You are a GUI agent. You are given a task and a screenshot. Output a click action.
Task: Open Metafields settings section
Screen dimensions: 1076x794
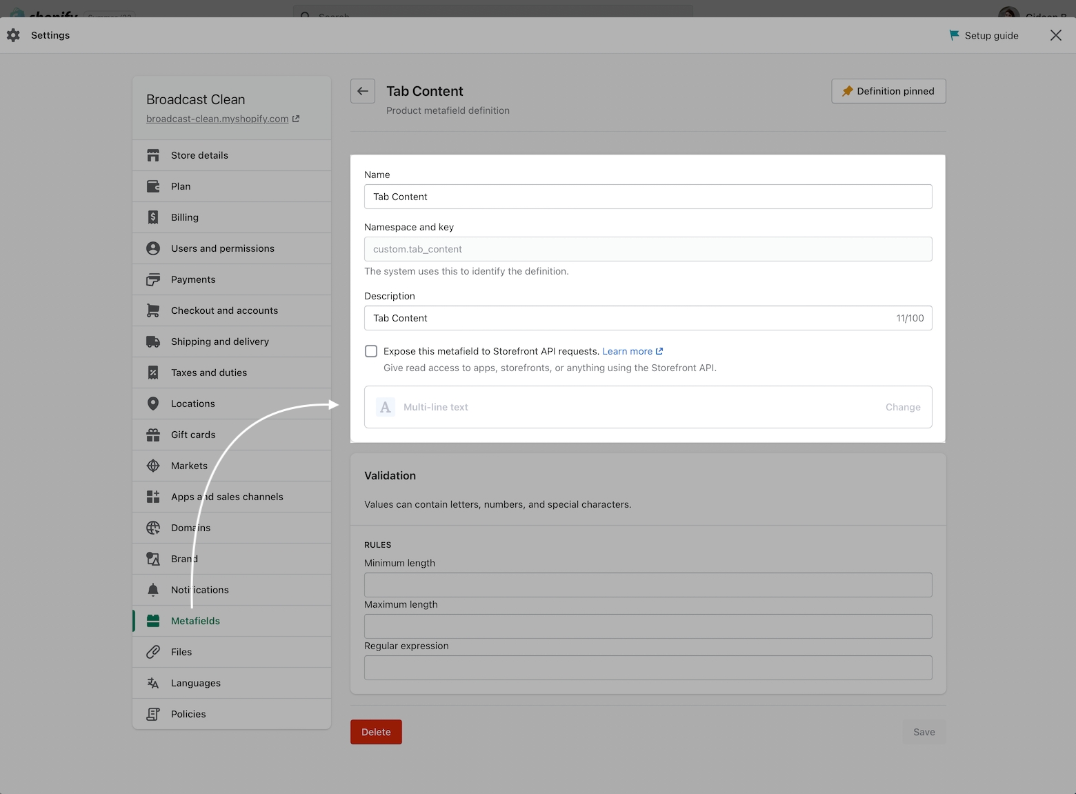tap(195, 621)
